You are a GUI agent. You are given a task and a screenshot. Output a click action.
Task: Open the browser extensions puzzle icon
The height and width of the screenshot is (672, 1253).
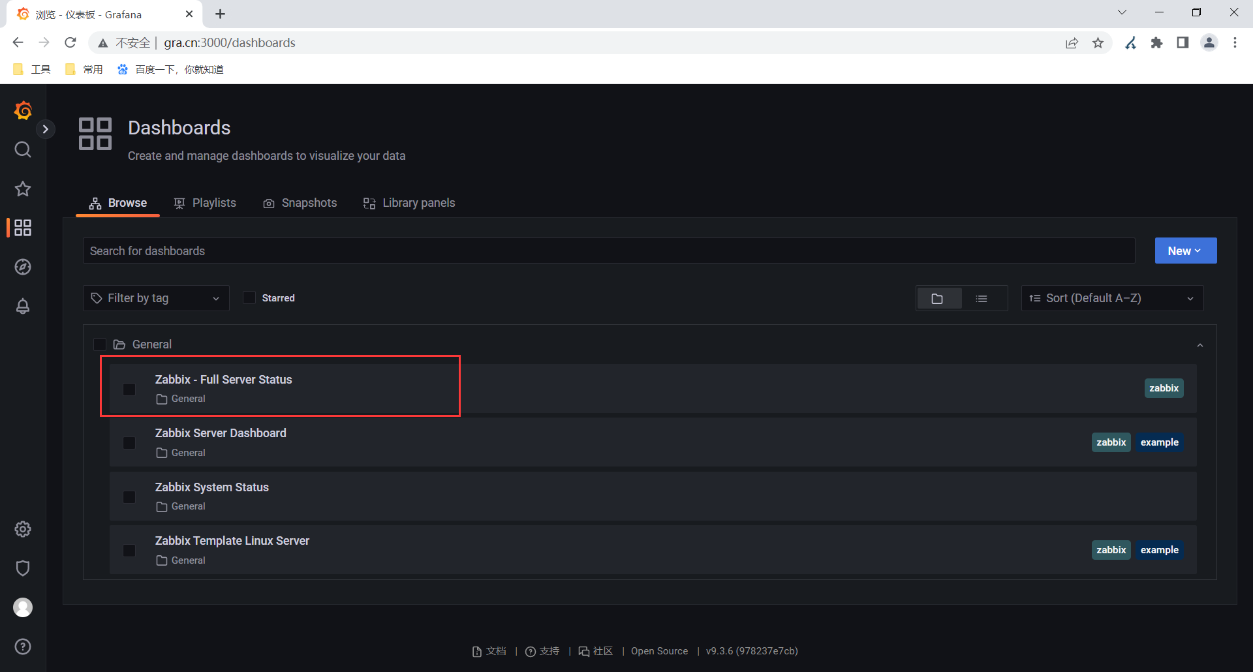(1156, 43)
